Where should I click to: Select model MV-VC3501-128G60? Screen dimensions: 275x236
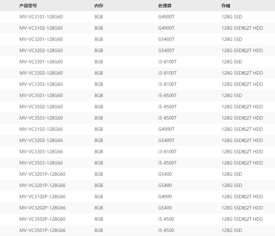click(x=41, y=96)
